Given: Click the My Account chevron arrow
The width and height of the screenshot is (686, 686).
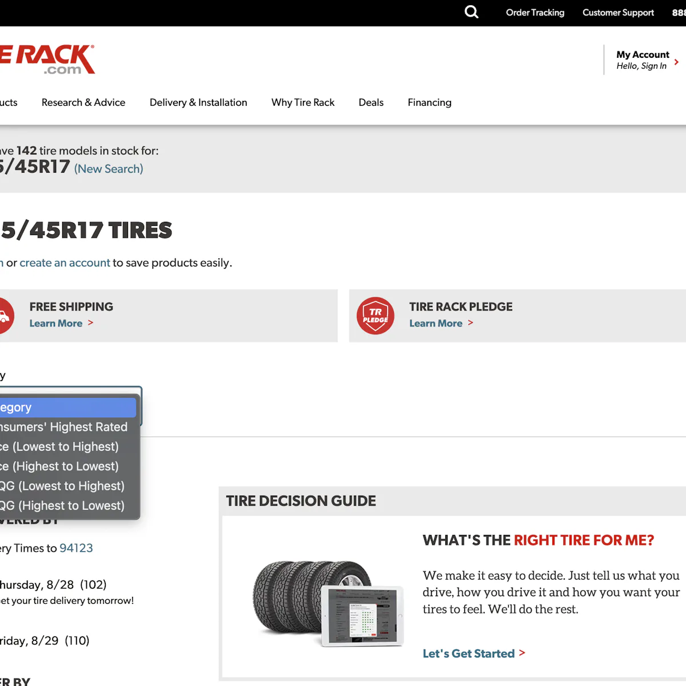Looking at the screenshot, I should (677, 61).
